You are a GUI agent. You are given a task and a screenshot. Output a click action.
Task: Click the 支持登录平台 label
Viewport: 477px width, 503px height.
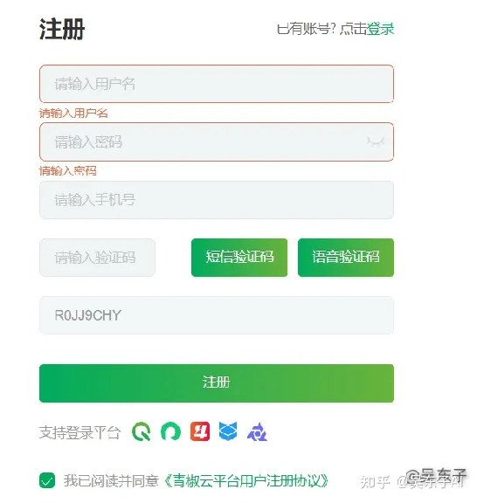[79, 432]
